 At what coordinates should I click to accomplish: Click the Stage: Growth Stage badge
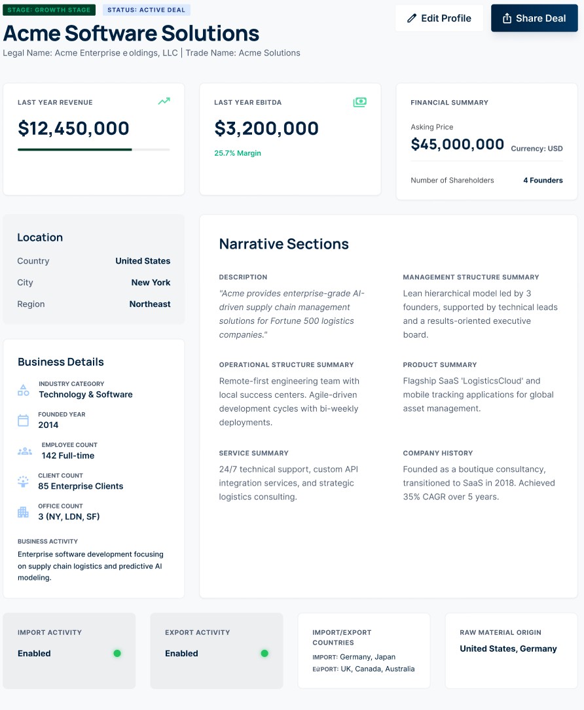pyautogui.click(x=49, y=10)
